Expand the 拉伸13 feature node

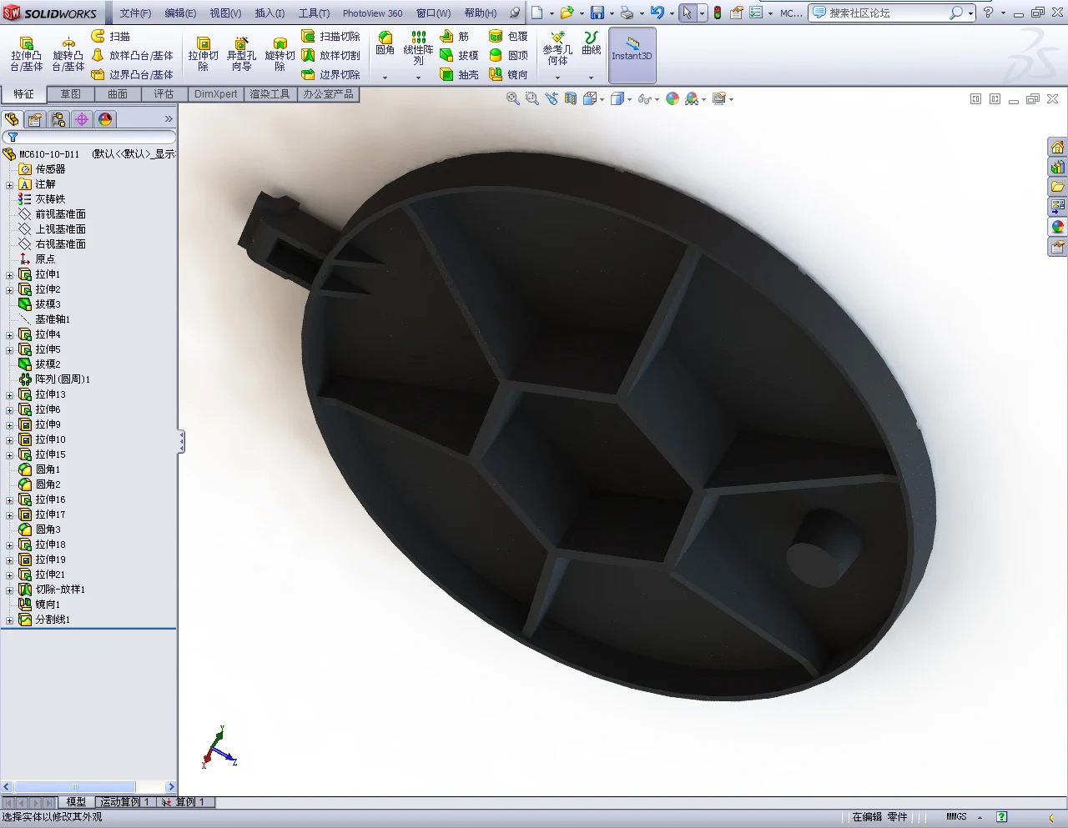pos(9,395)
